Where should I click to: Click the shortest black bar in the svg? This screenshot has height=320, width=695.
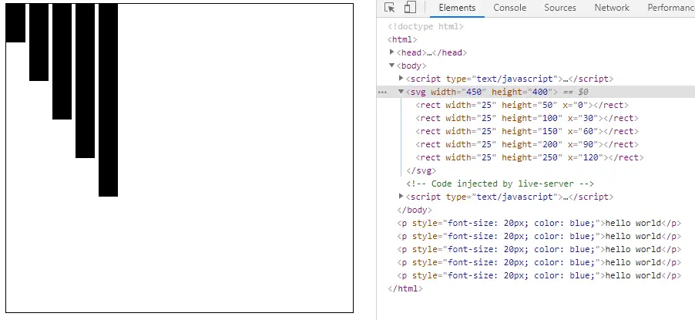coord(15,23)
